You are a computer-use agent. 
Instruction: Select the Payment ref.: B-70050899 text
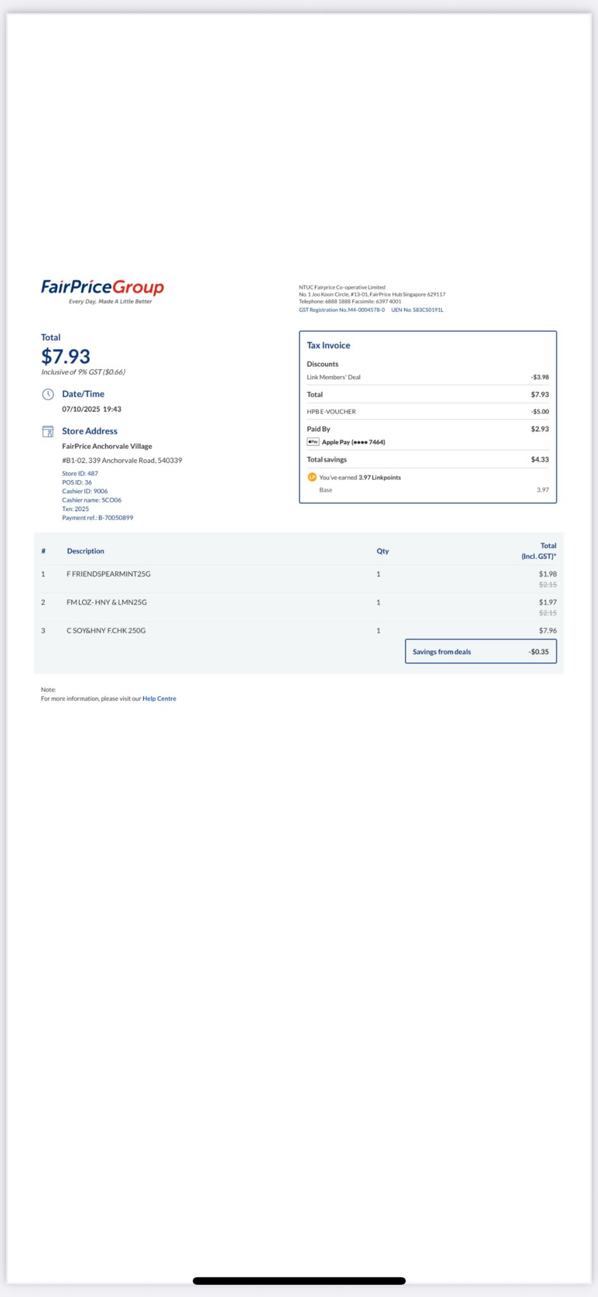(x=97, y=517)
